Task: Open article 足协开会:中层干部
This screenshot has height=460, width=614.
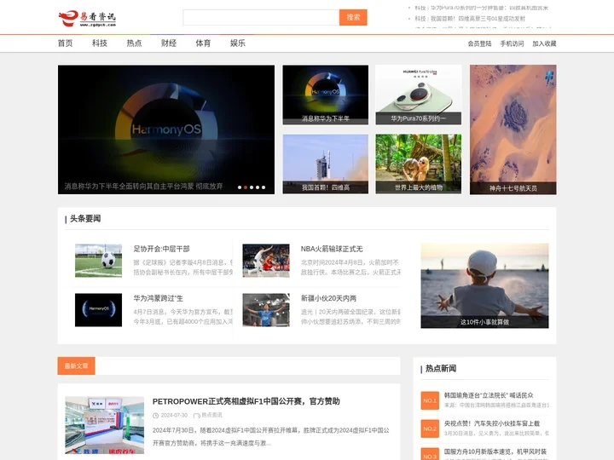Action: coord(161,249)
